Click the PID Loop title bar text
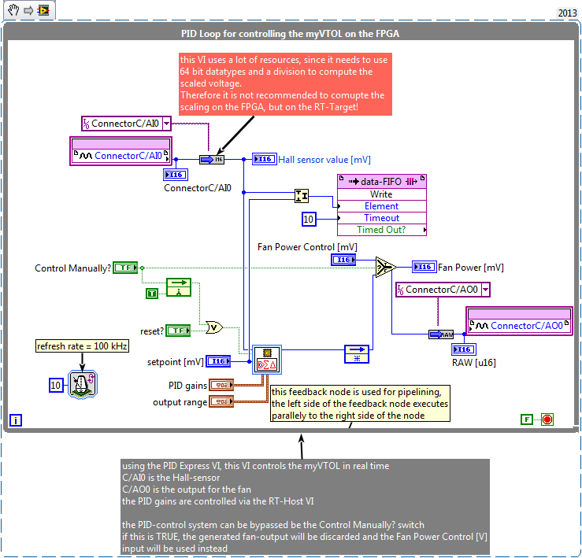This screenshot has height=558, width=582. click(x=291, y=34)
